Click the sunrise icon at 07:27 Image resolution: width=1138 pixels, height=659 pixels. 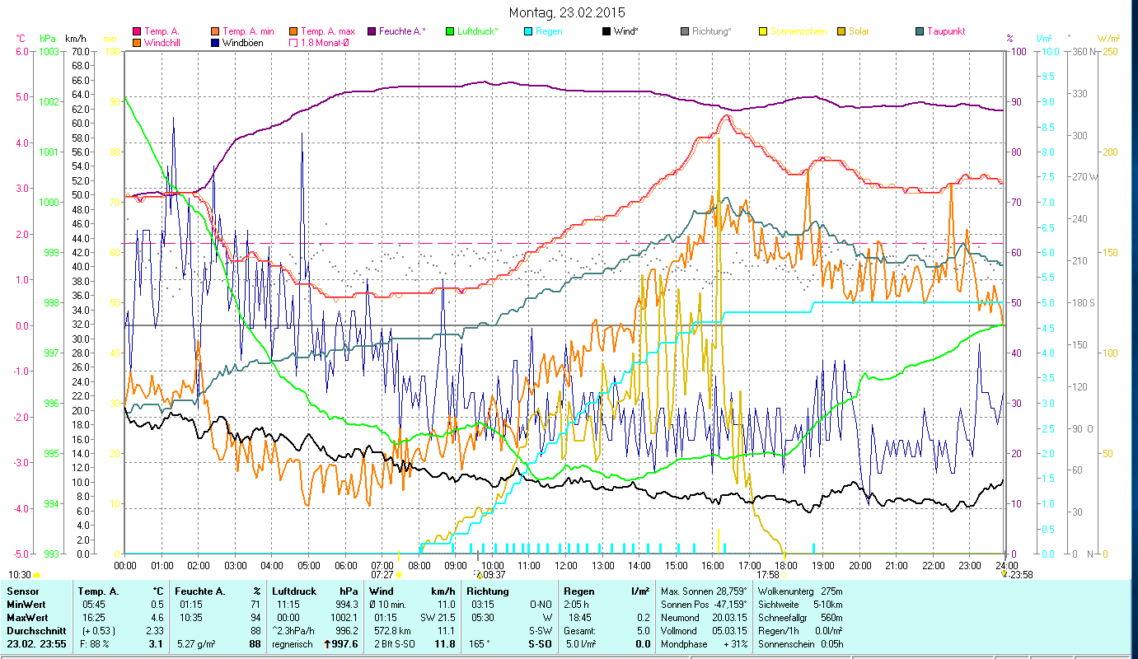[399, 575]
